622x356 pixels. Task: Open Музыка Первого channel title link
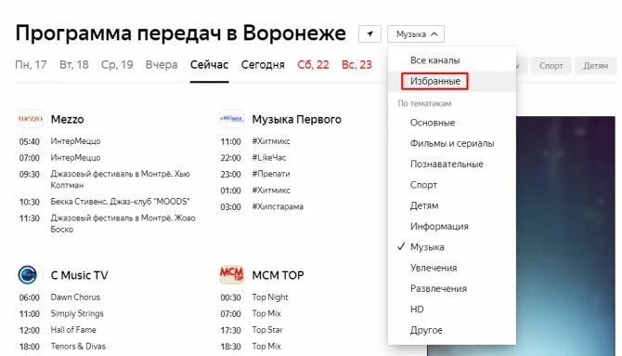click(x=297, y=119)
